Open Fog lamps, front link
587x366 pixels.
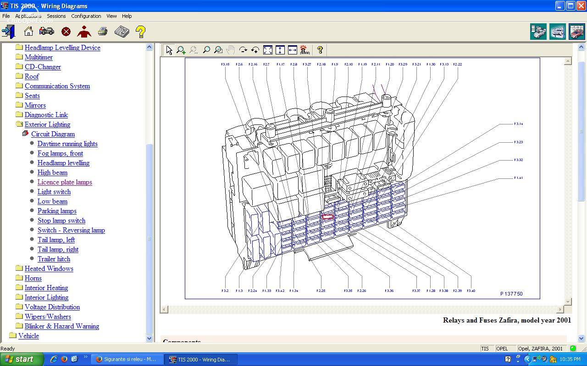(60, 153)
